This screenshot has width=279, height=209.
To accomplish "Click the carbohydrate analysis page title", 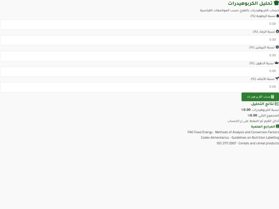I will pyautogui.click(x=250, y=3).
